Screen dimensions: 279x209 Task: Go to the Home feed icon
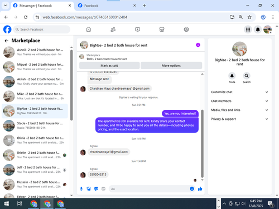click(x=89, y=30)
